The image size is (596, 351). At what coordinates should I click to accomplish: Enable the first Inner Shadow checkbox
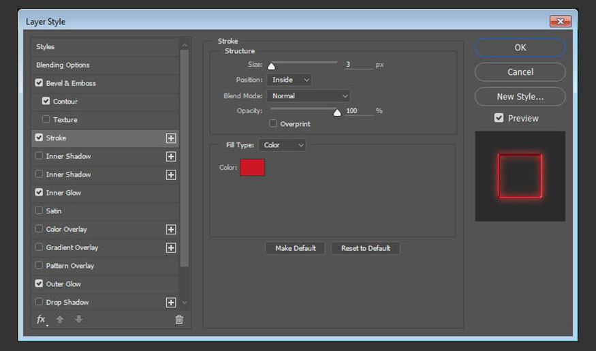(39, 155)
